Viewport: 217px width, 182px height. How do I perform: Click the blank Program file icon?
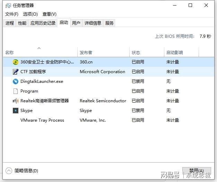click(16, 91)
